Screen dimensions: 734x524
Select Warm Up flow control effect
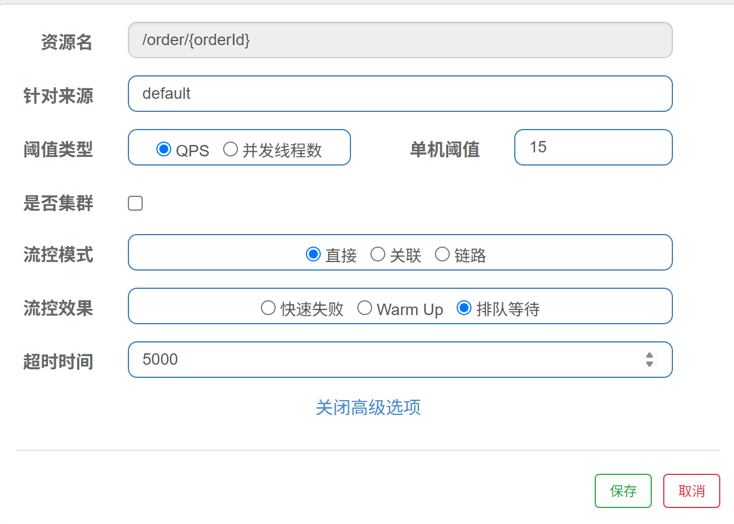pos(365,308)
